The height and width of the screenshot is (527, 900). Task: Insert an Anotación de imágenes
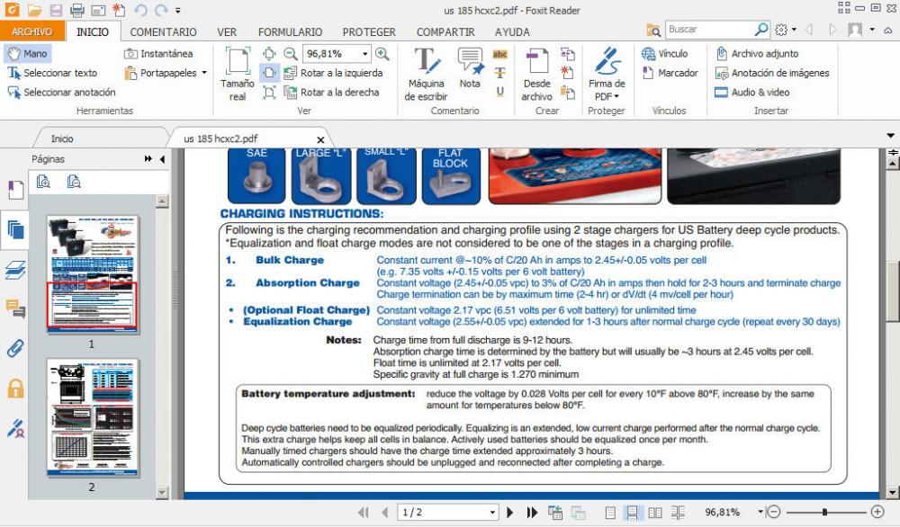772,73
